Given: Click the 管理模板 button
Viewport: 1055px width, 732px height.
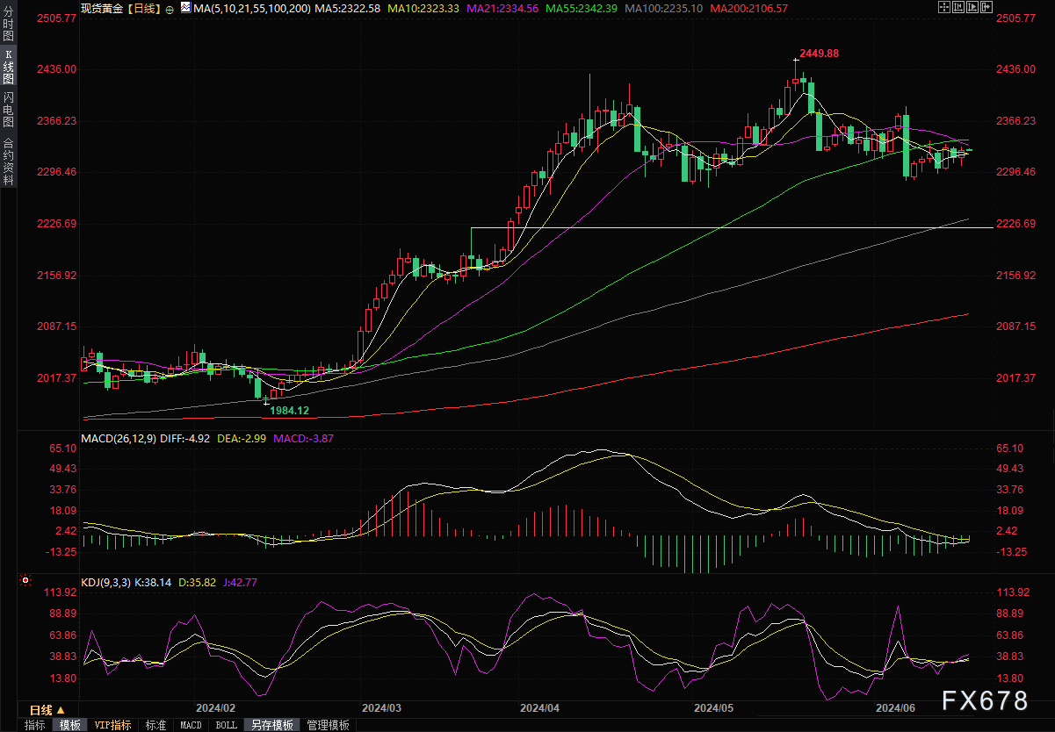Looking at the screenshot, I should tap(328, 725).
